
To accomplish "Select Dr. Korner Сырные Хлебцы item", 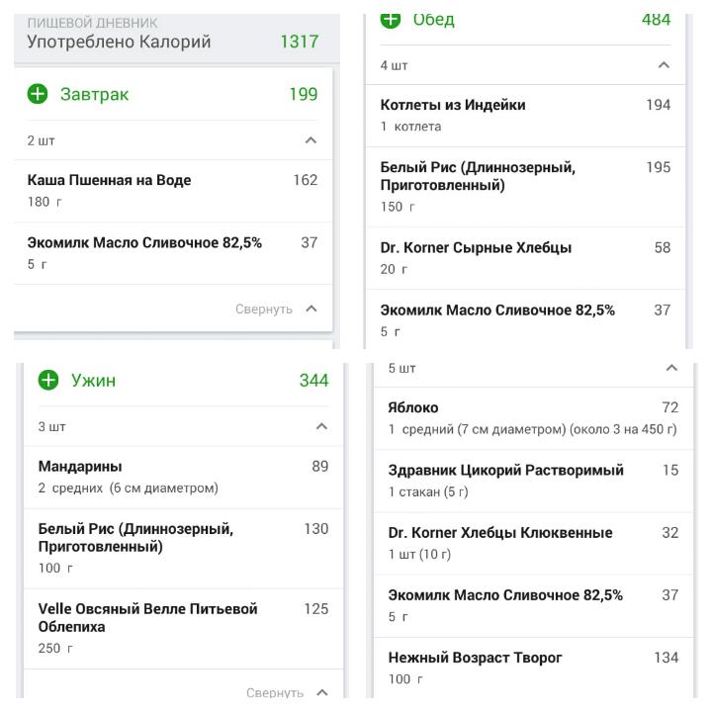I will pyautogui.click(x=524, y=257).
